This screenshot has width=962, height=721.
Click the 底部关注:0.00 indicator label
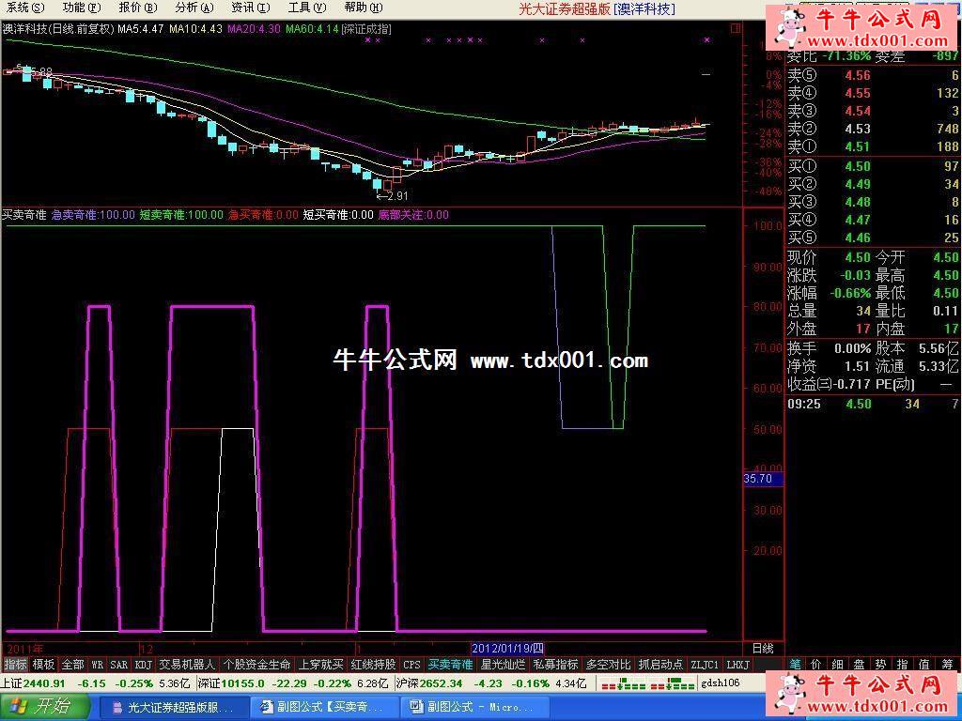pyautogui.click(x=413, y=215)
